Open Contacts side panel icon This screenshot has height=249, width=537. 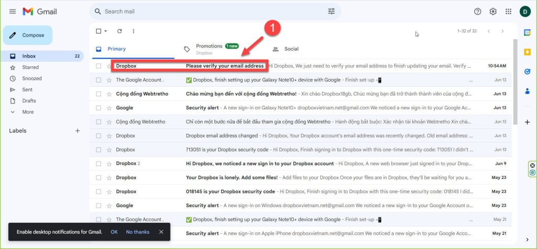[x=527, y=91]
